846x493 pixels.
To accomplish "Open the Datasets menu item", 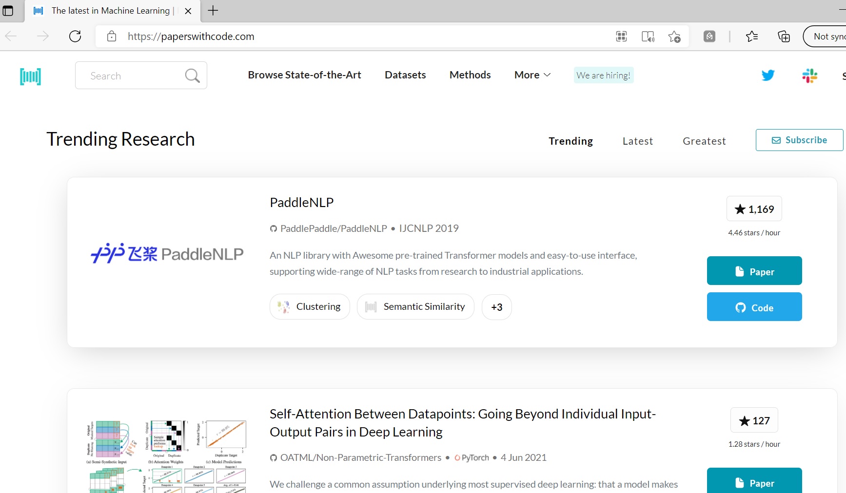I will 405,75.
